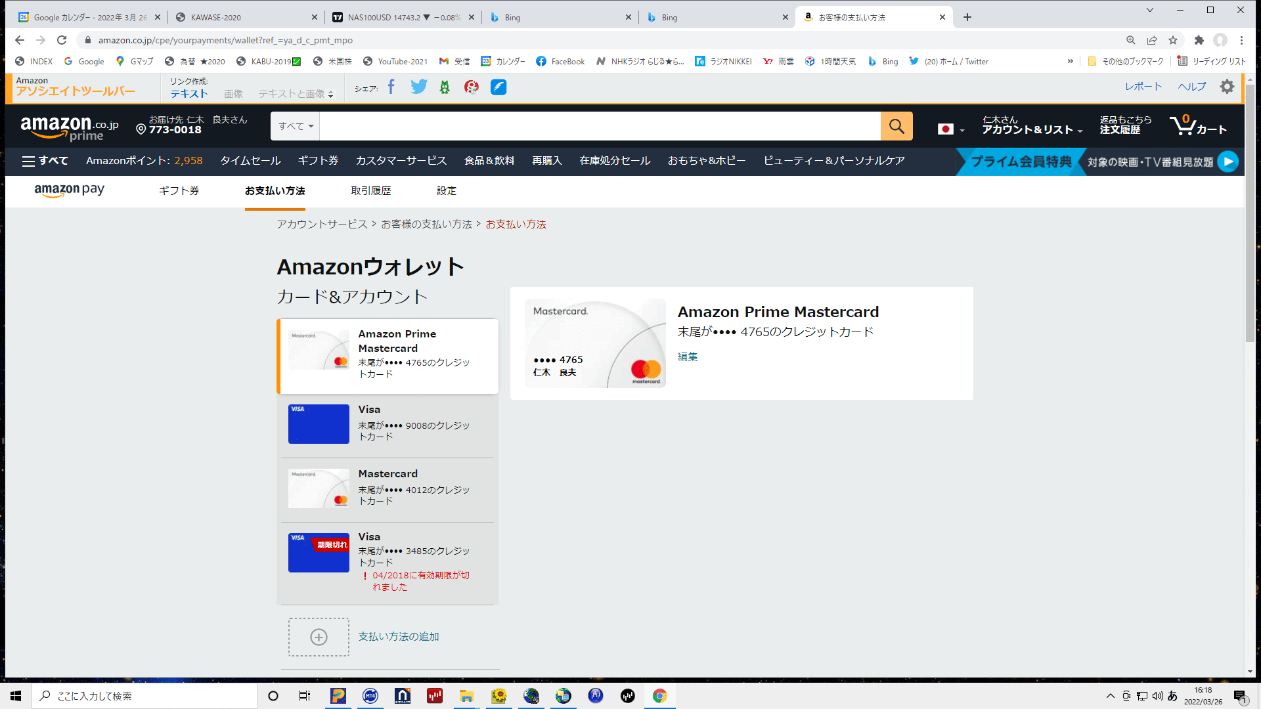Screen dimensions: 1261x709
Task: Click the prime video play arrow icon
Action: pos(1228,161)
